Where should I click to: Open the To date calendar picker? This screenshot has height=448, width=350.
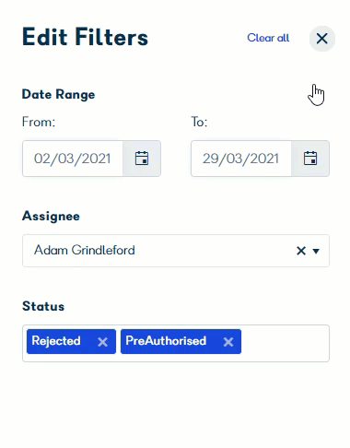[x=310, y=159]
